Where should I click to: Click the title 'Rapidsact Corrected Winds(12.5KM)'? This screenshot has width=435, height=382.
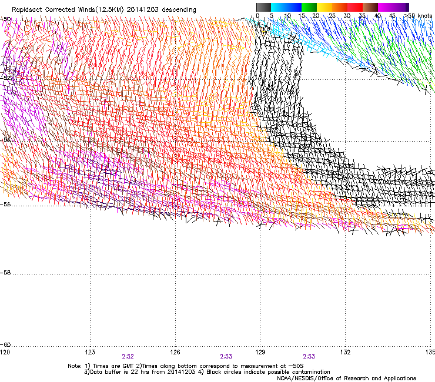coord(68,10)
